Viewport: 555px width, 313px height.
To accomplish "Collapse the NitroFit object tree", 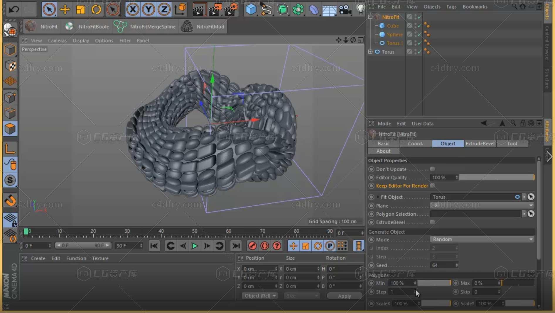I will tap(370, 17).
